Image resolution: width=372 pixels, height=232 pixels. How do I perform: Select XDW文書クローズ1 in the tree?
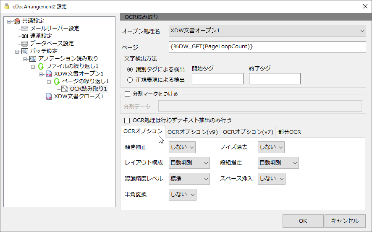pos(79,96)
